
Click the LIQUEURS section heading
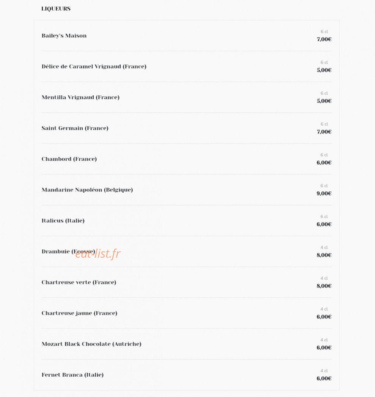click(x=56, y=9)
